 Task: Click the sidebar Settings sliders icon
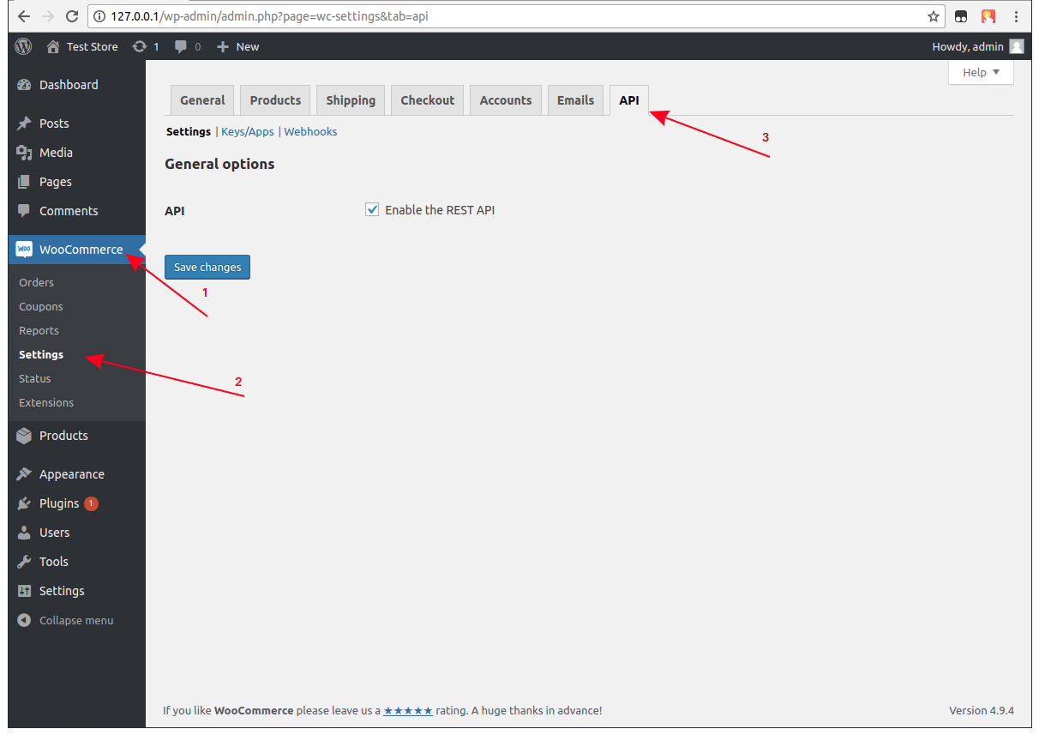(24, 591)
